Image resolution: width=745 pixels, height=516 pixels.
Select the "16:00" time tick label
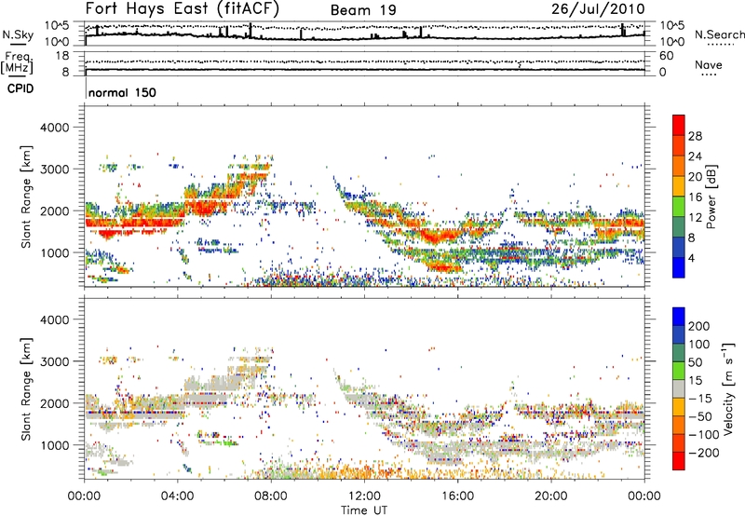point(457,496)
